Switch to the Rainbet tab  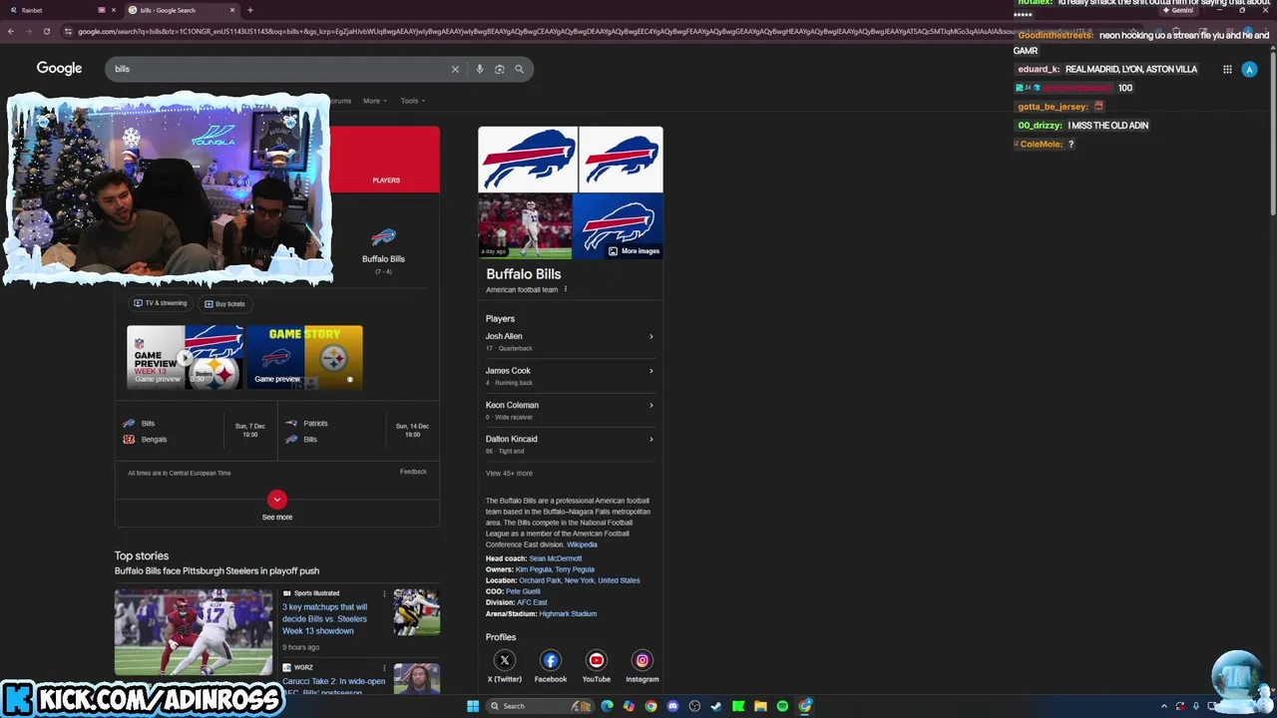click(60, 10)
